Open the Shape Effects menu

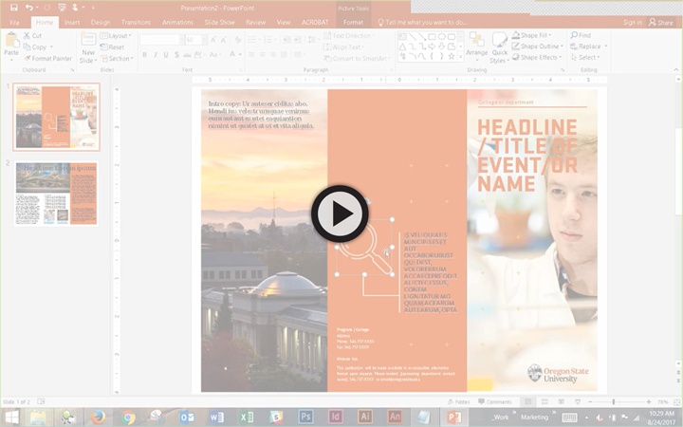[537, 57]
